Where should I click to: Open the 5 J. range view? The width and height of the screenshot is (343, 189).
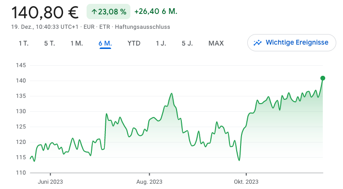pyautogui.click(x=187, y=43)
